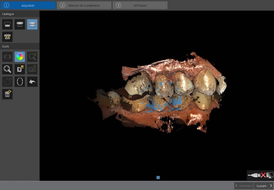Select the arch outline tool
This screenshot has height=190, width=274.
[x=20, y=82]
